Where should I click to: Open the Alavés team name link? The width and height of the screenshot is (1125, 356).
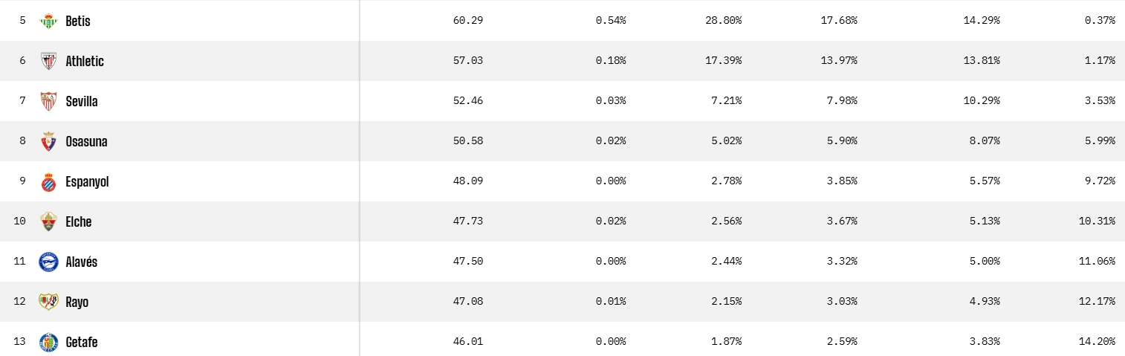pos(81,262)
